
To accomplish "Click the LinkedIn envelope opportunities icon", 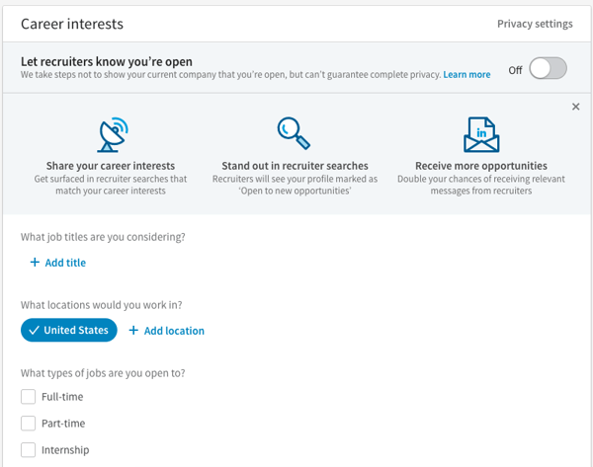I will click(480, 133).
